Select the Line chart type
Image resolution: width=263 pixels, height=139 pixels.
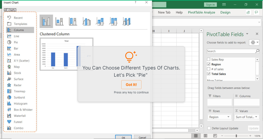(20, 36)
